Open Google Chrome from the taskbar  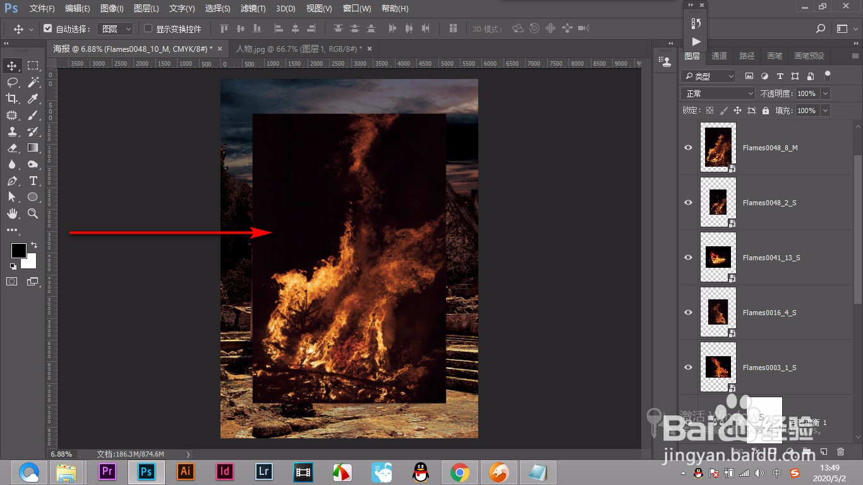point(460,471)
